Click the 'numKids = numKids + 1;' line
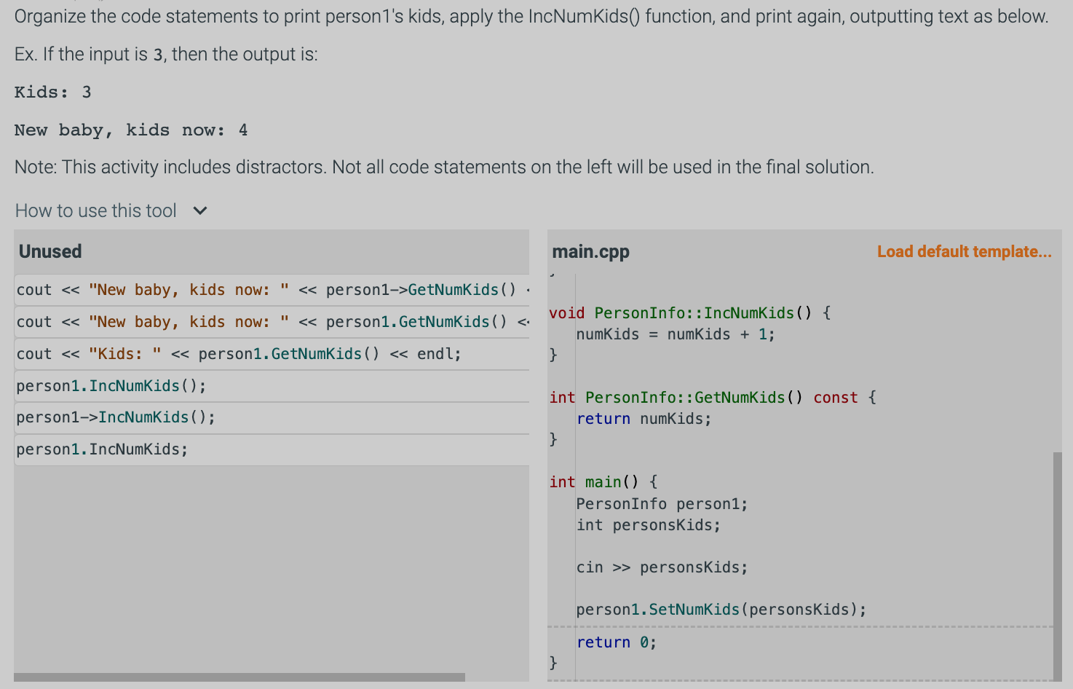 pos(676,334)
